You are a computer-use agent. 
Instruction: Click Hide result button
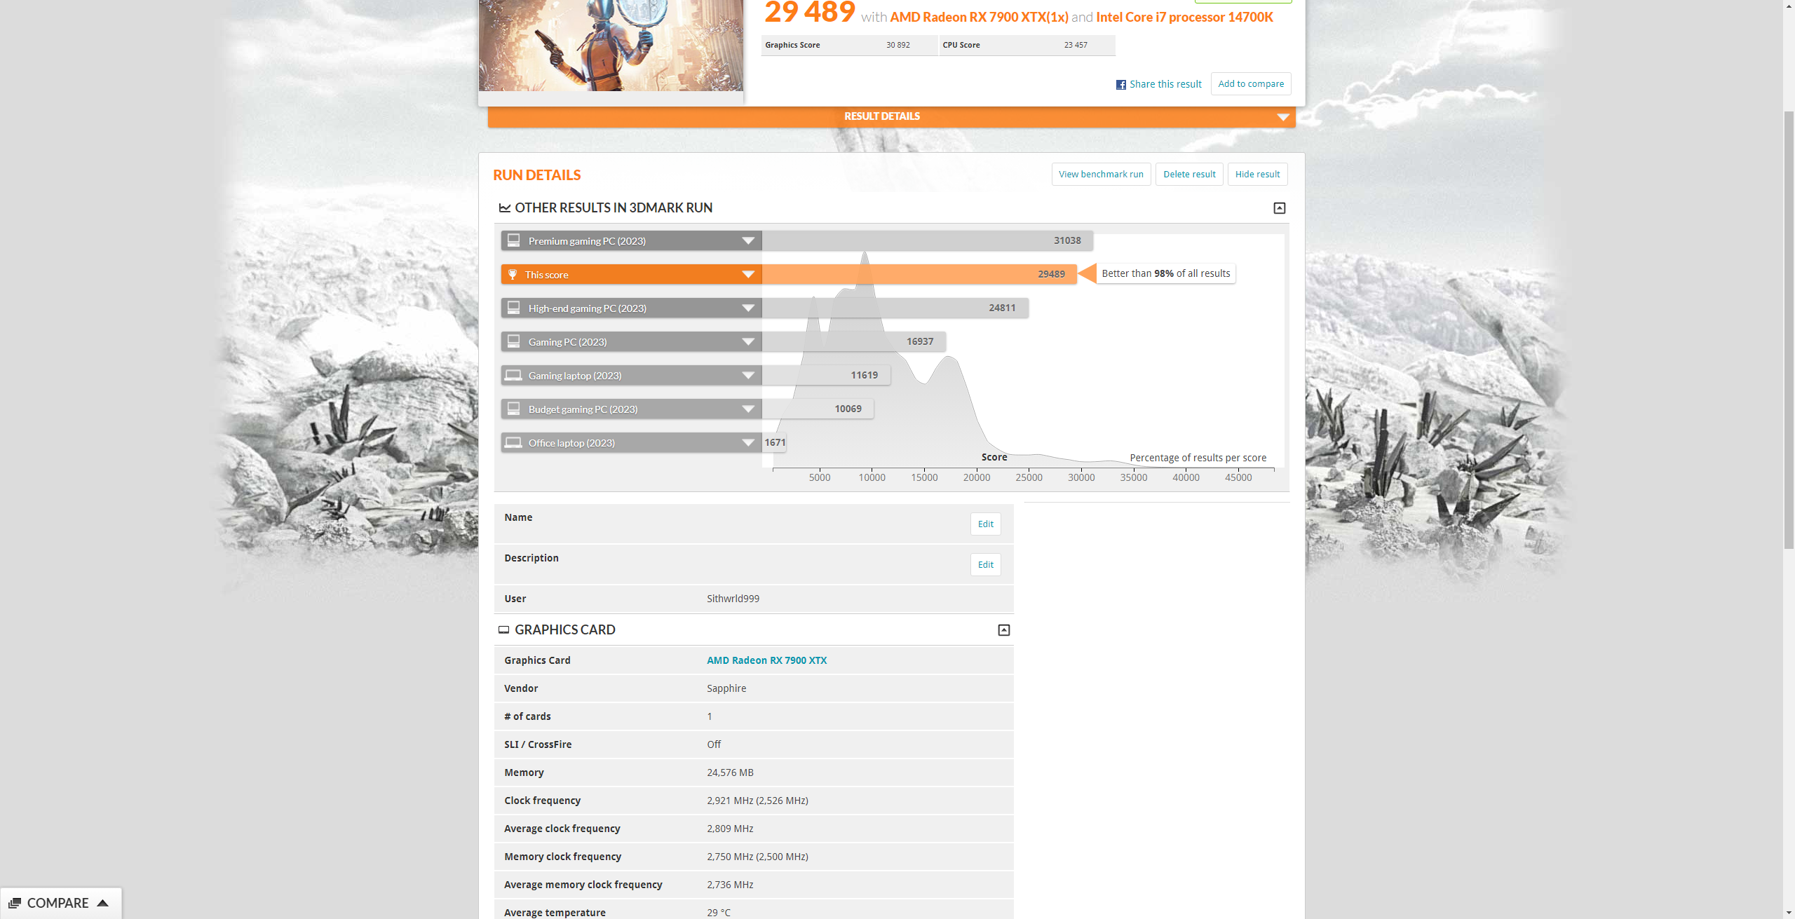pos(1257,175)
